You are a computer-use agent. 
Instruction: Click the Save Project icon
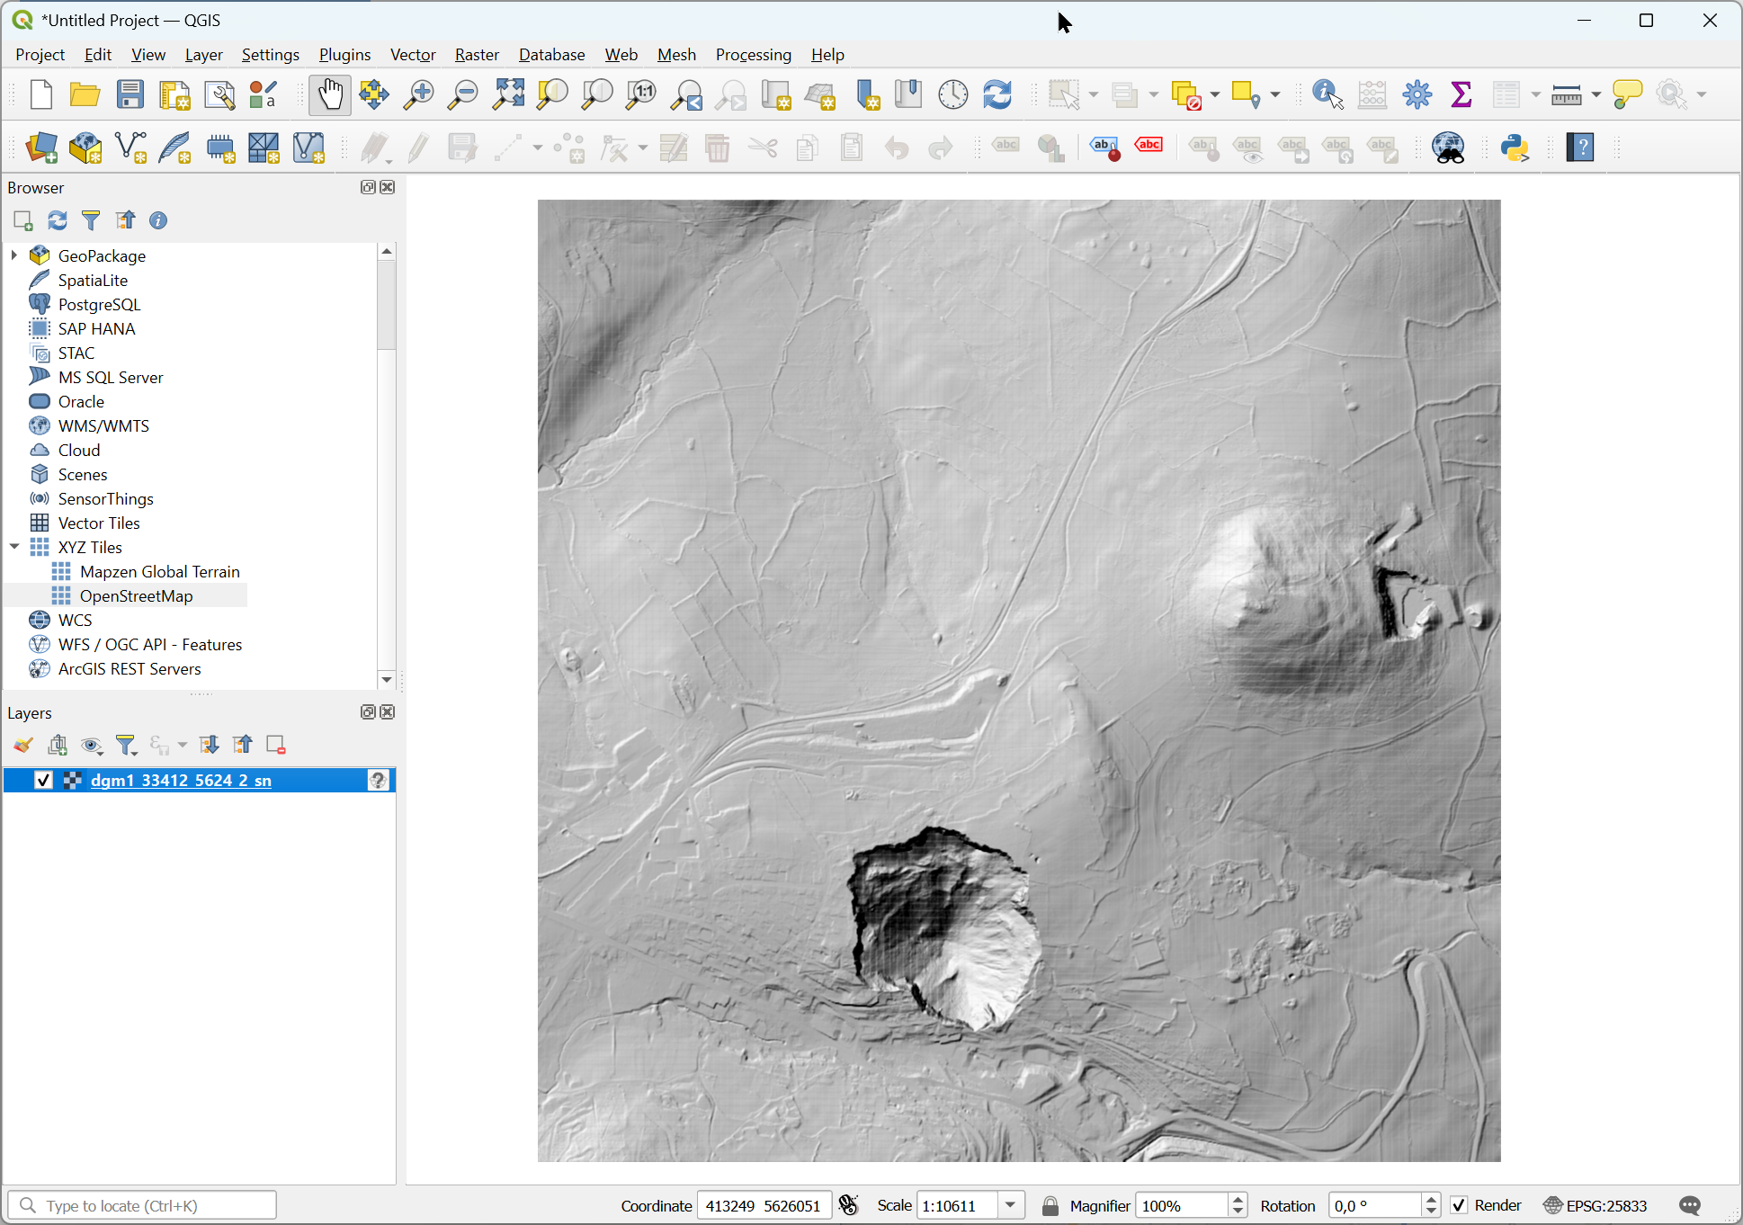(x=130, y=94)
